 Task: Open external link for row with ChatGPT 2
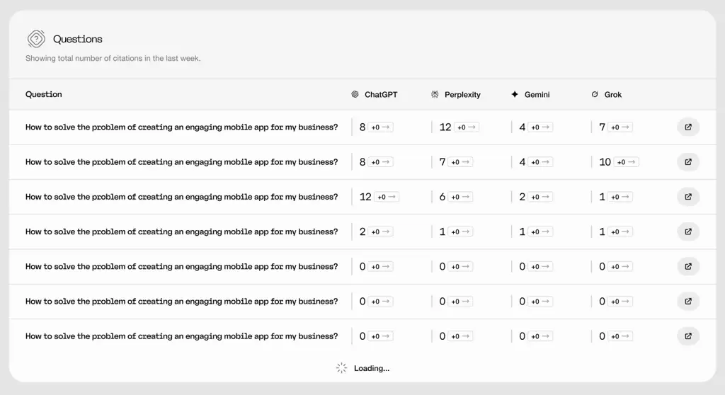click(x=688, y=231)
